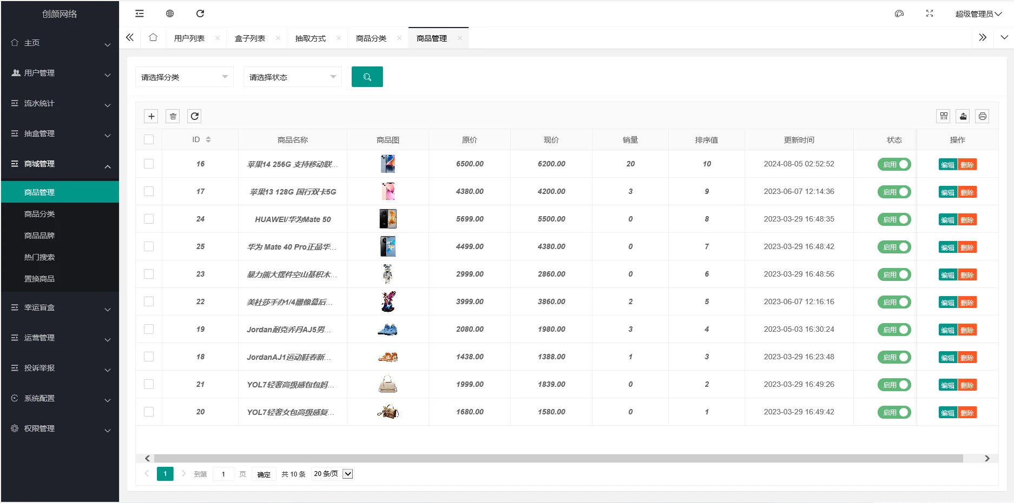Click the add (+) icon to create product
Image resolution: width=1014 pixels, height=503 pixels.
click(151, 116)
